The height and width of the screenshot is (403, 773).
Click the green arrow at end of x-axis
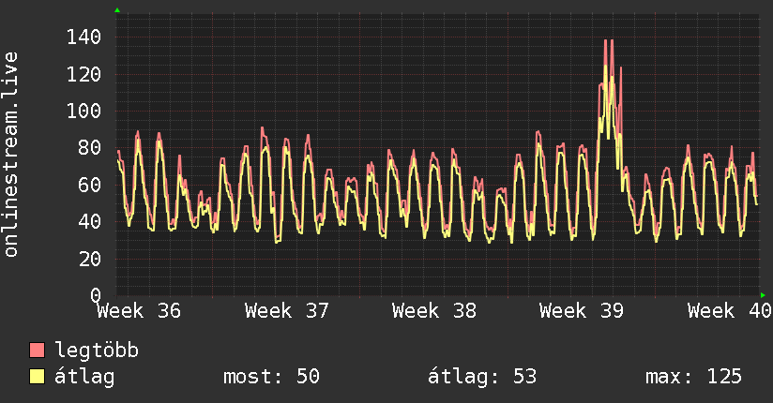(x=763, y=295)
